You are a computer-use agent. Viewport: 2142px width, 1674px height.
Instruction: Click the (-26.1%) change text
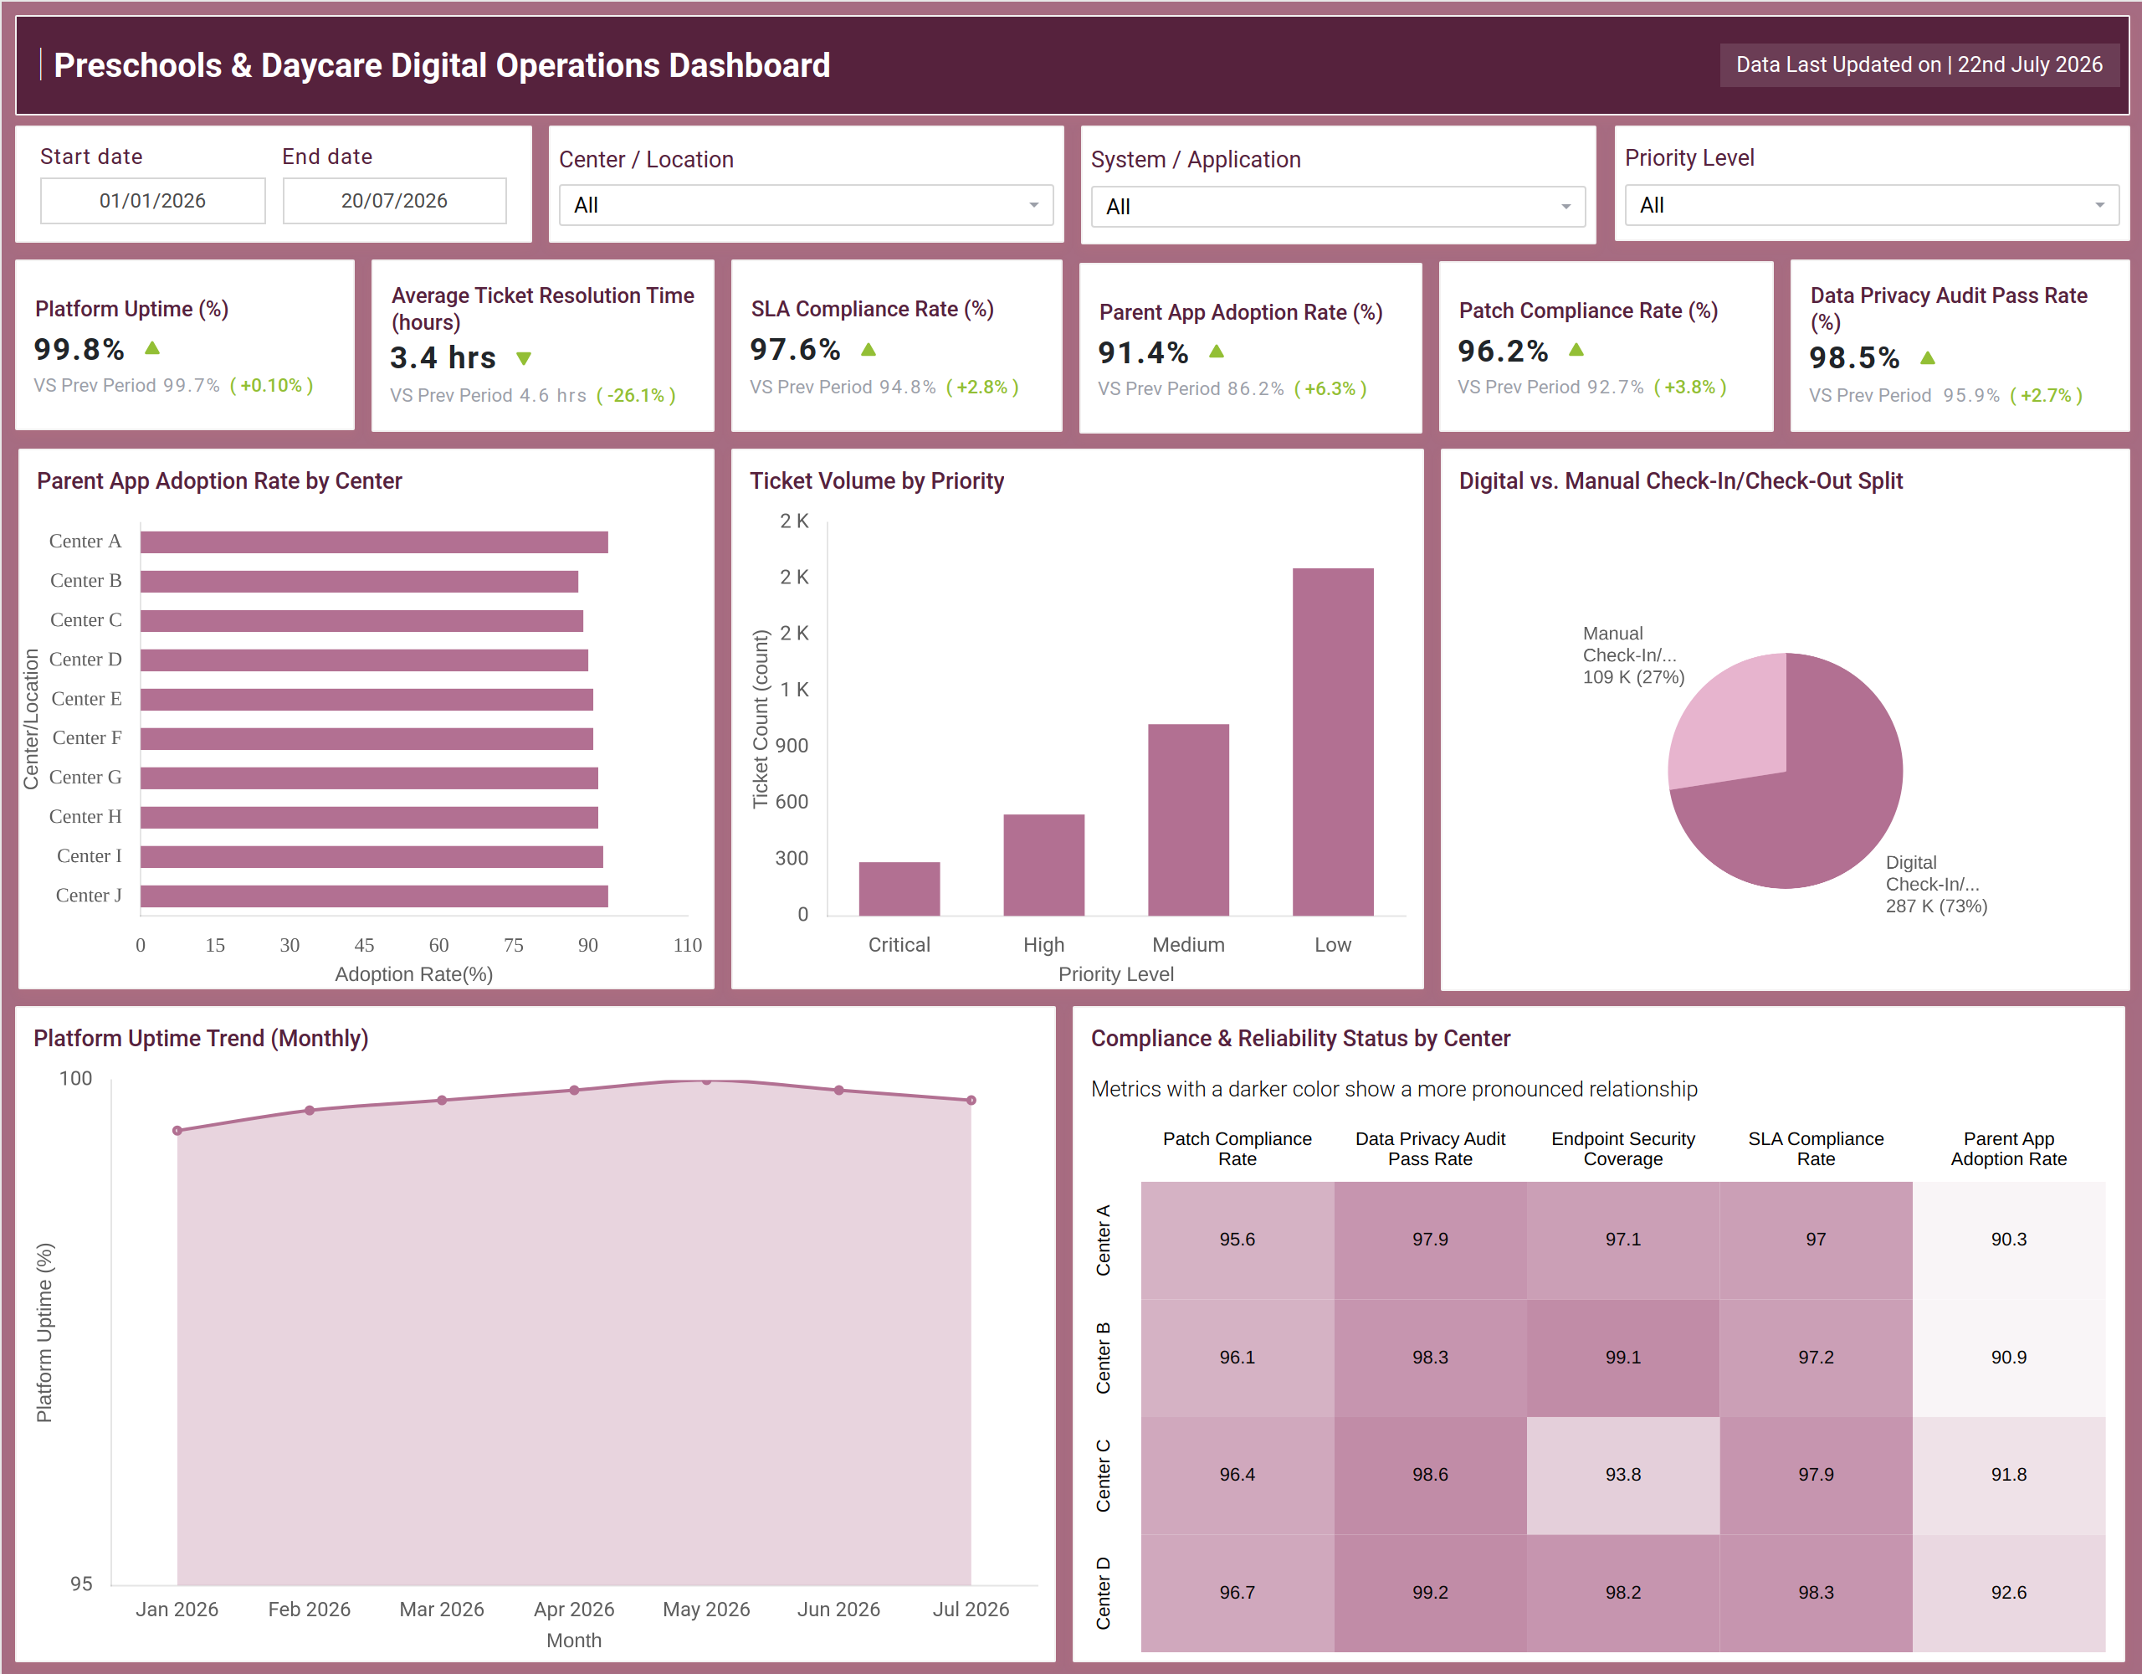637,395
